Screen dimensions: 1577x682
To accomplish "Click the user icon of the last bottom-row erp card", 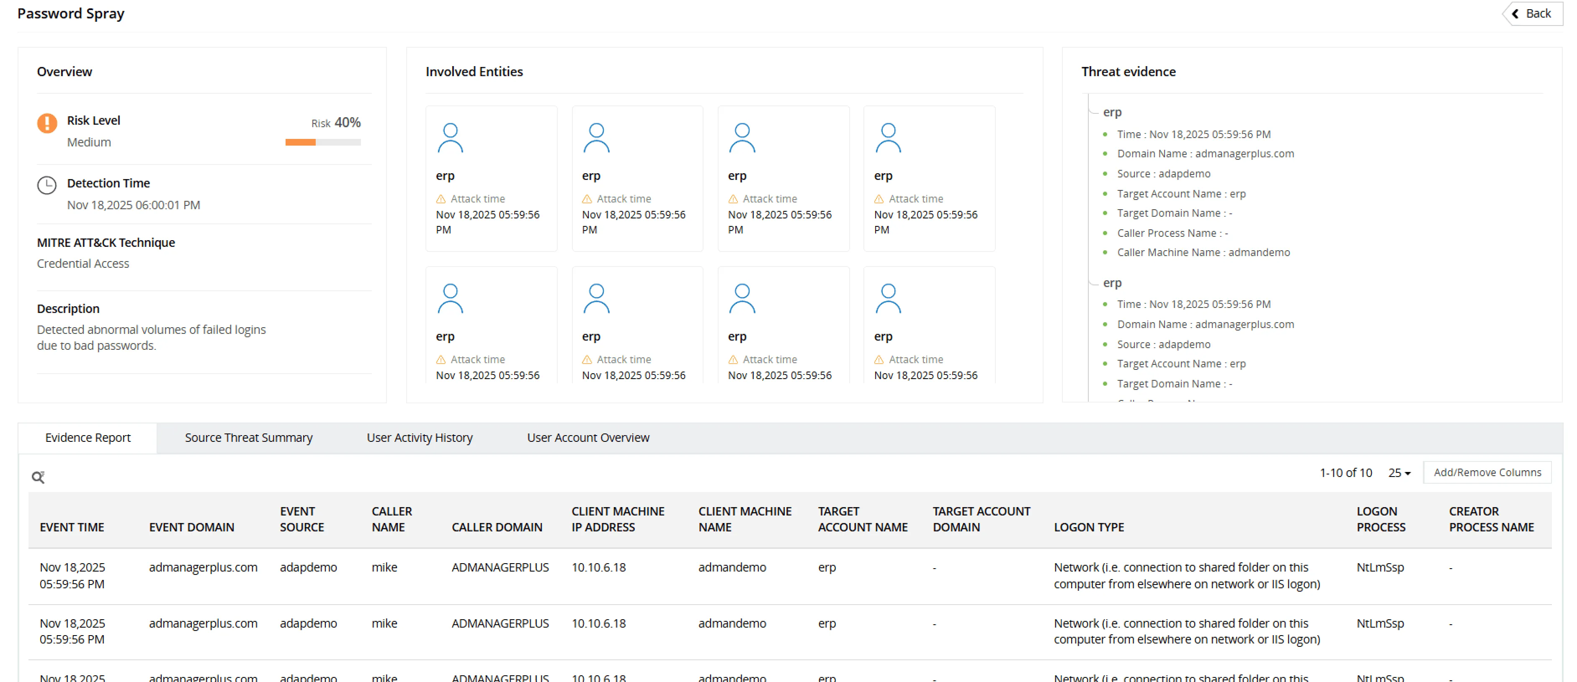I will pos(888,298).
